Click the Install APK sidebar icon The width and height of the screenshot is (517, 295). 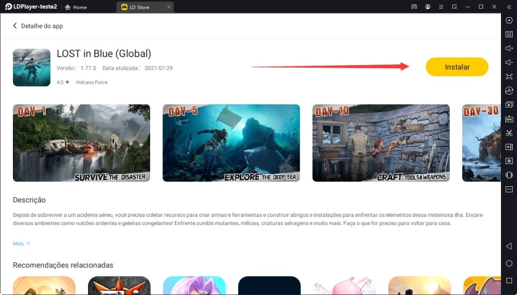(509, 119)
